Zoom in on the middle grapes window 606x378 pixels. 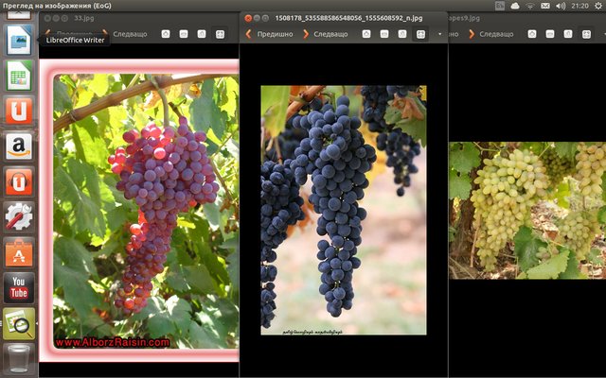(x=365, y=34)
